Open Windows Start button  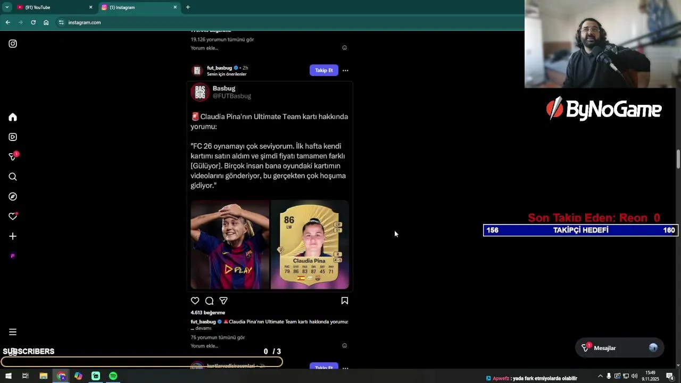click(x=9, y=376)
